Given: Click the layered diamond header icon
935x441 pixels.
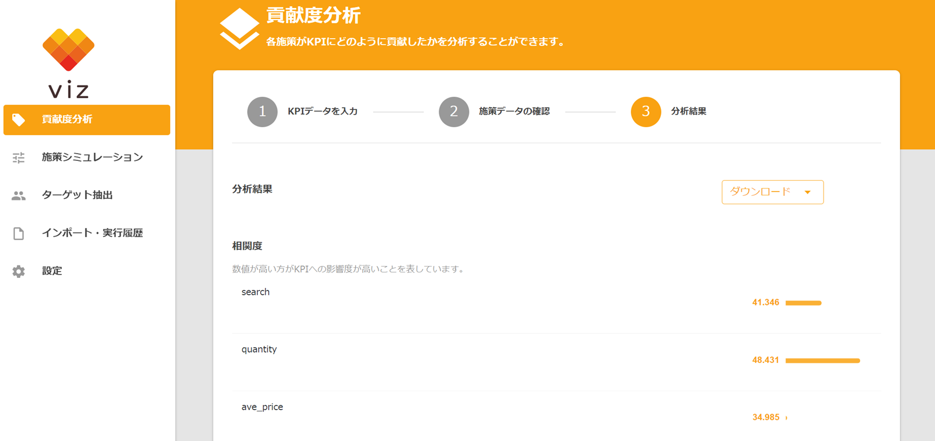Looking at the screenshot, I should (239, 29).
